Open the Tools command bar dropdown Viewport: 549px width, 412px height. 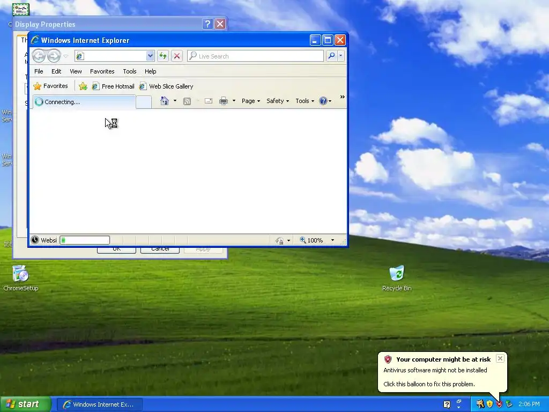point(305,101)
